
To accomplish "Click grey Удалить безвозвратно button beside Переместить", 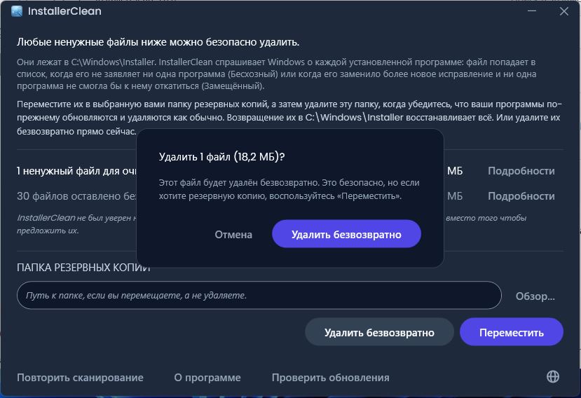I will click(x=379, y=332).
